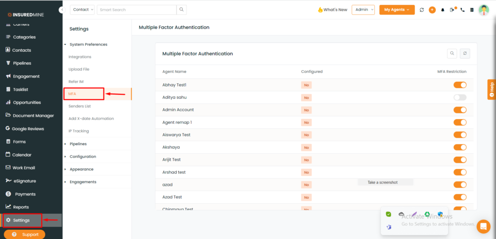Image resolution: width=496 pixels, height=239 pixels.
Task: Toggle MFA restriction for Akshaya
Action: 460,148
